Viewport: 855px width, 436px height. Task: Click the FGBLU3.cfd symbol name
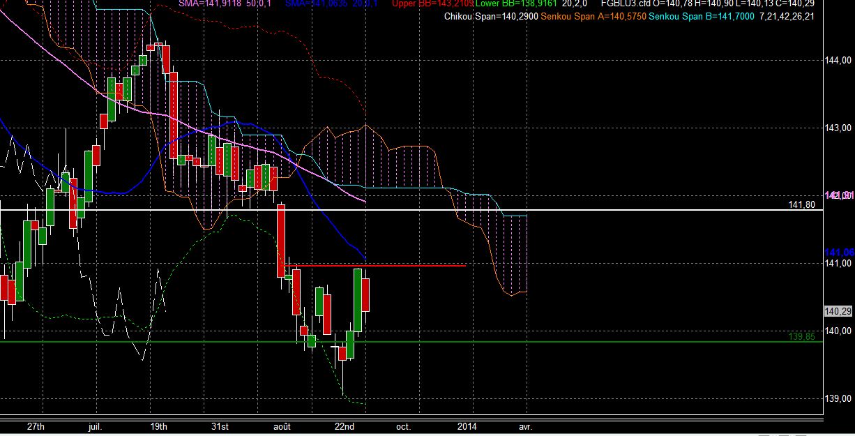(625, 3)
